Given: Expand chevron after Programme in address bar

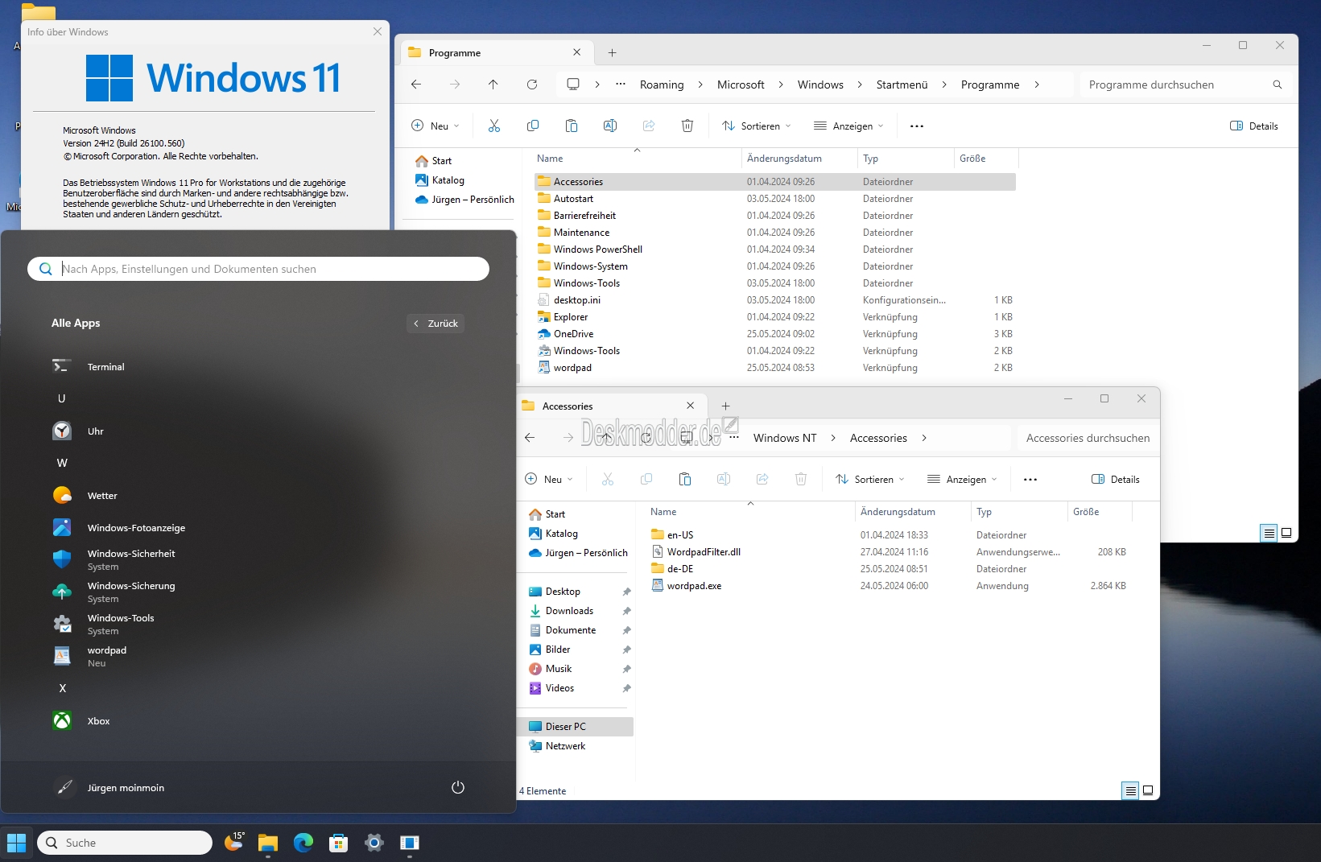Looking at the screenshot, I should [x=1037, y=85].
